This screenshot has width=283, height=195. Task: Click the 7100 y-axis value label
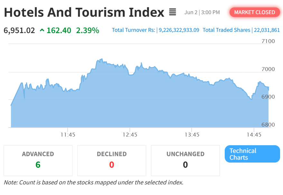click(268, 41)
